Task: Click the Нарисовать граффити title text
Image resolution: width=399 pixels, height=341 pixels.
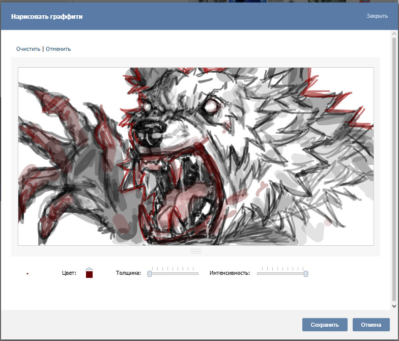Action: pyautogui.click(x=47, y=16)
